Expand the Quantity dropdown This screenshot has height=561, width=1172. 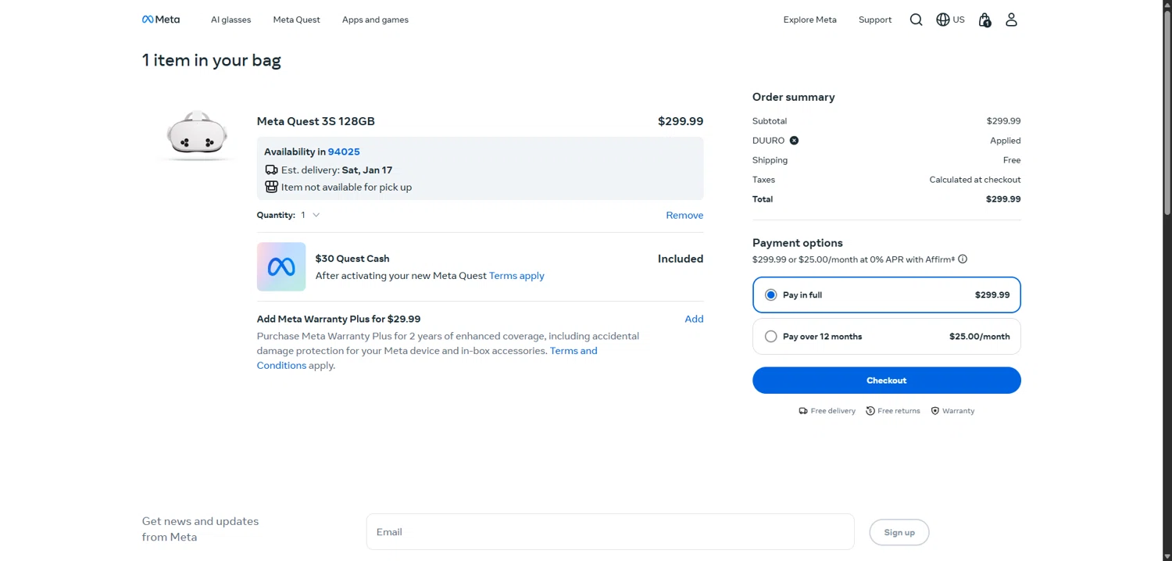(x=311, y=215)
